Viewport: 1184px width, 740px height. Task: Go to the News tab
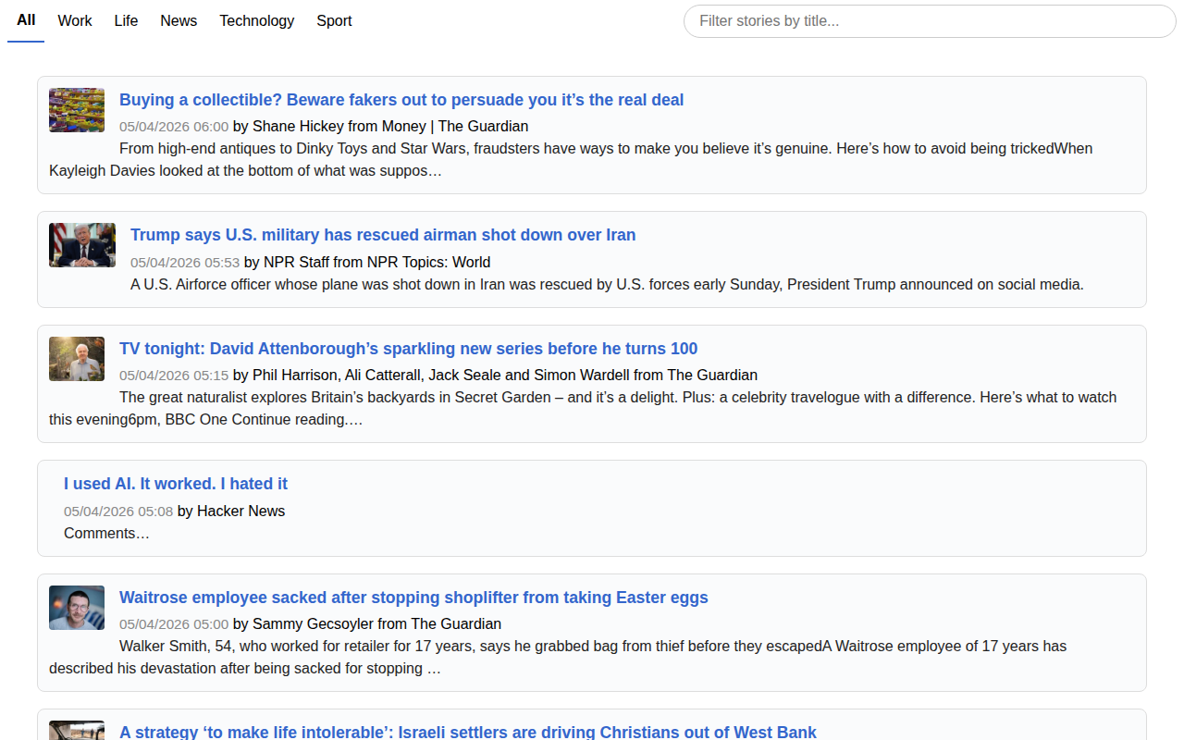click(x=179, y=20)
